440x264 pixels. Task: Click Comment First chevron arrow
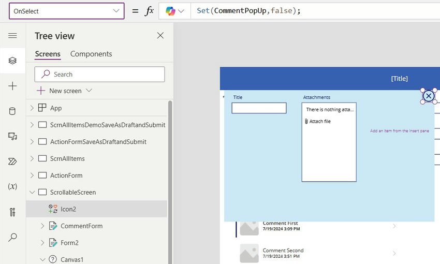[394, 226]
